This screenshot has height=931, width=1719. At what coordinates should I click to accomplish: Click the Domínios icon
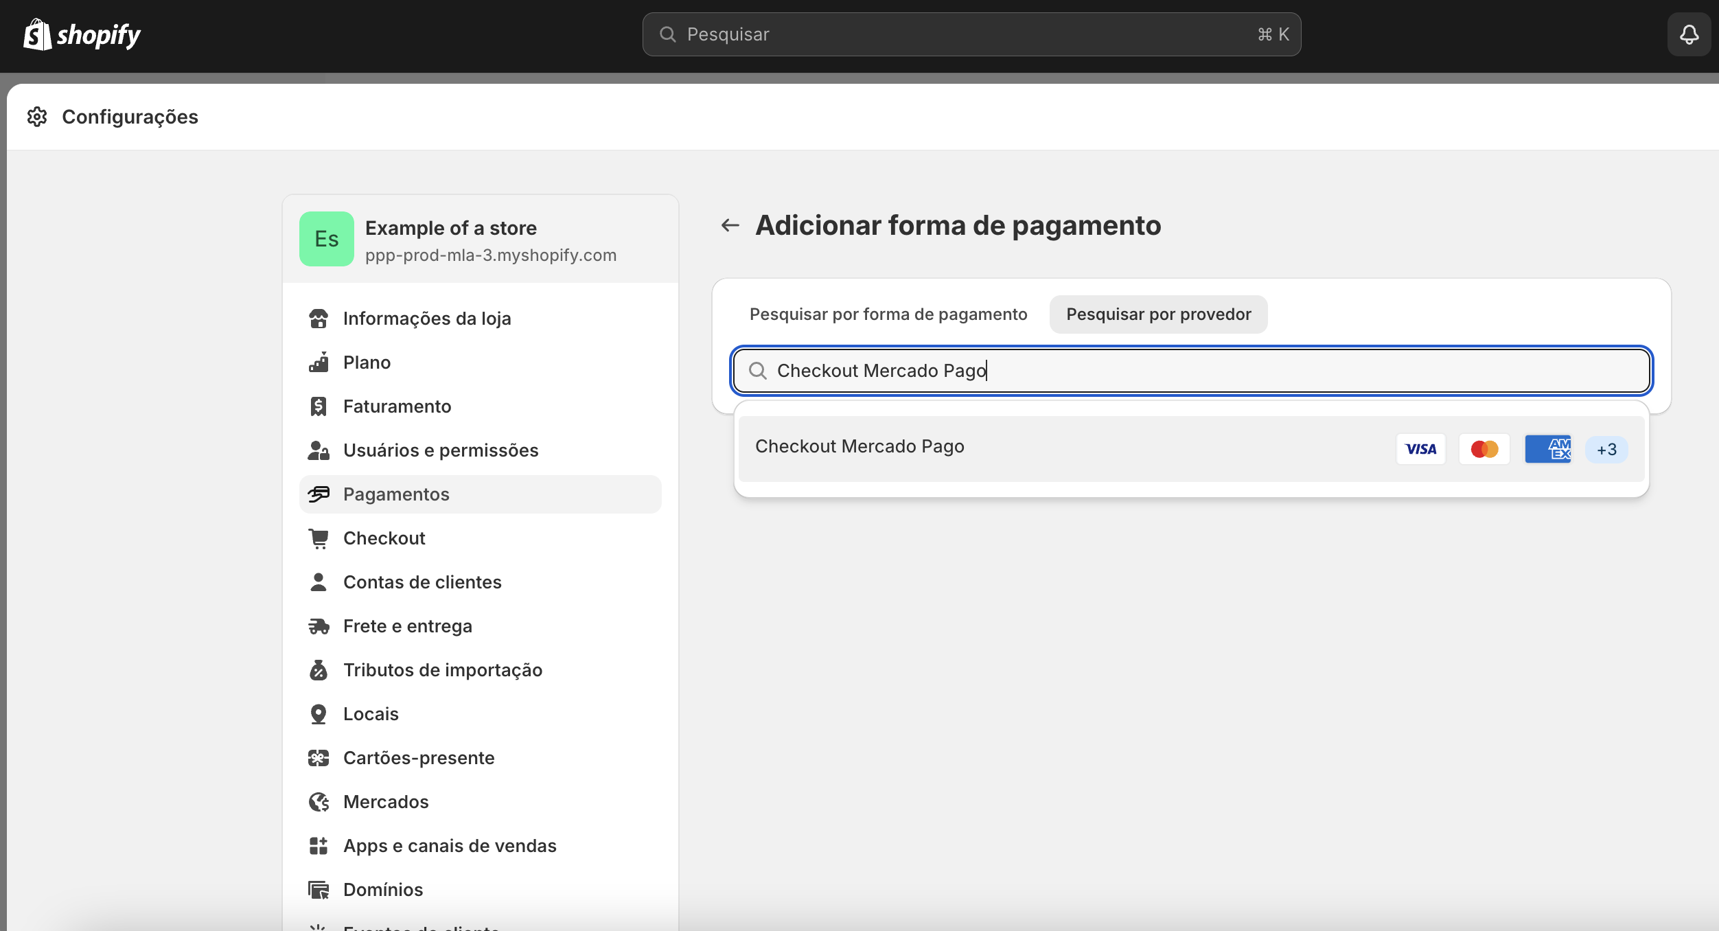[319, 890]
